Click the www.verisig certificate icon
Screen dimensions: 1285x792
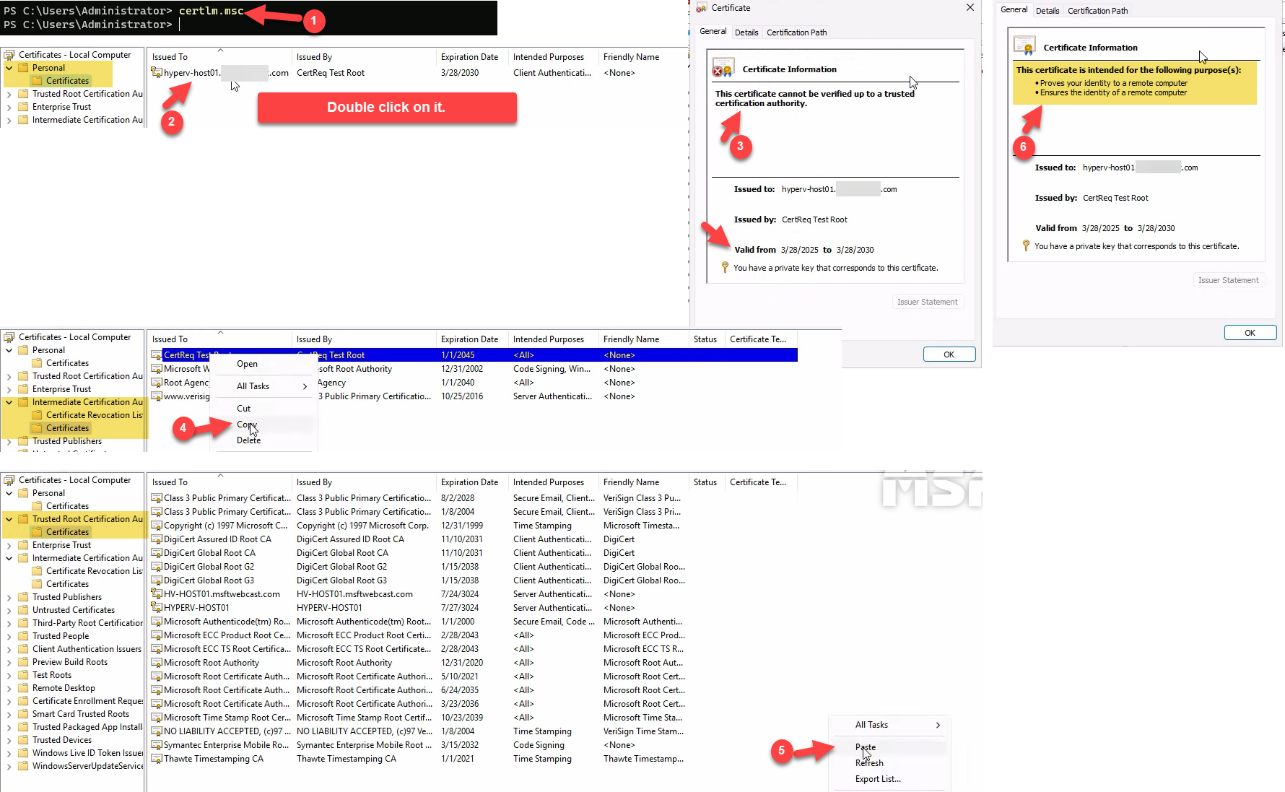(156, 396)
